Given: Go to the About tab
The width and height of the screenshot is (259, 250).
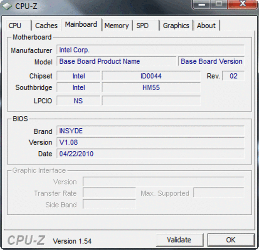Looking at the screenshot, I should 207,25.
